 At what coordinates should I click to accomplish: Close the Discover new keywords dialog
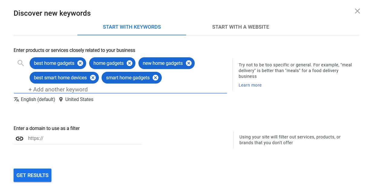point(357,11)
